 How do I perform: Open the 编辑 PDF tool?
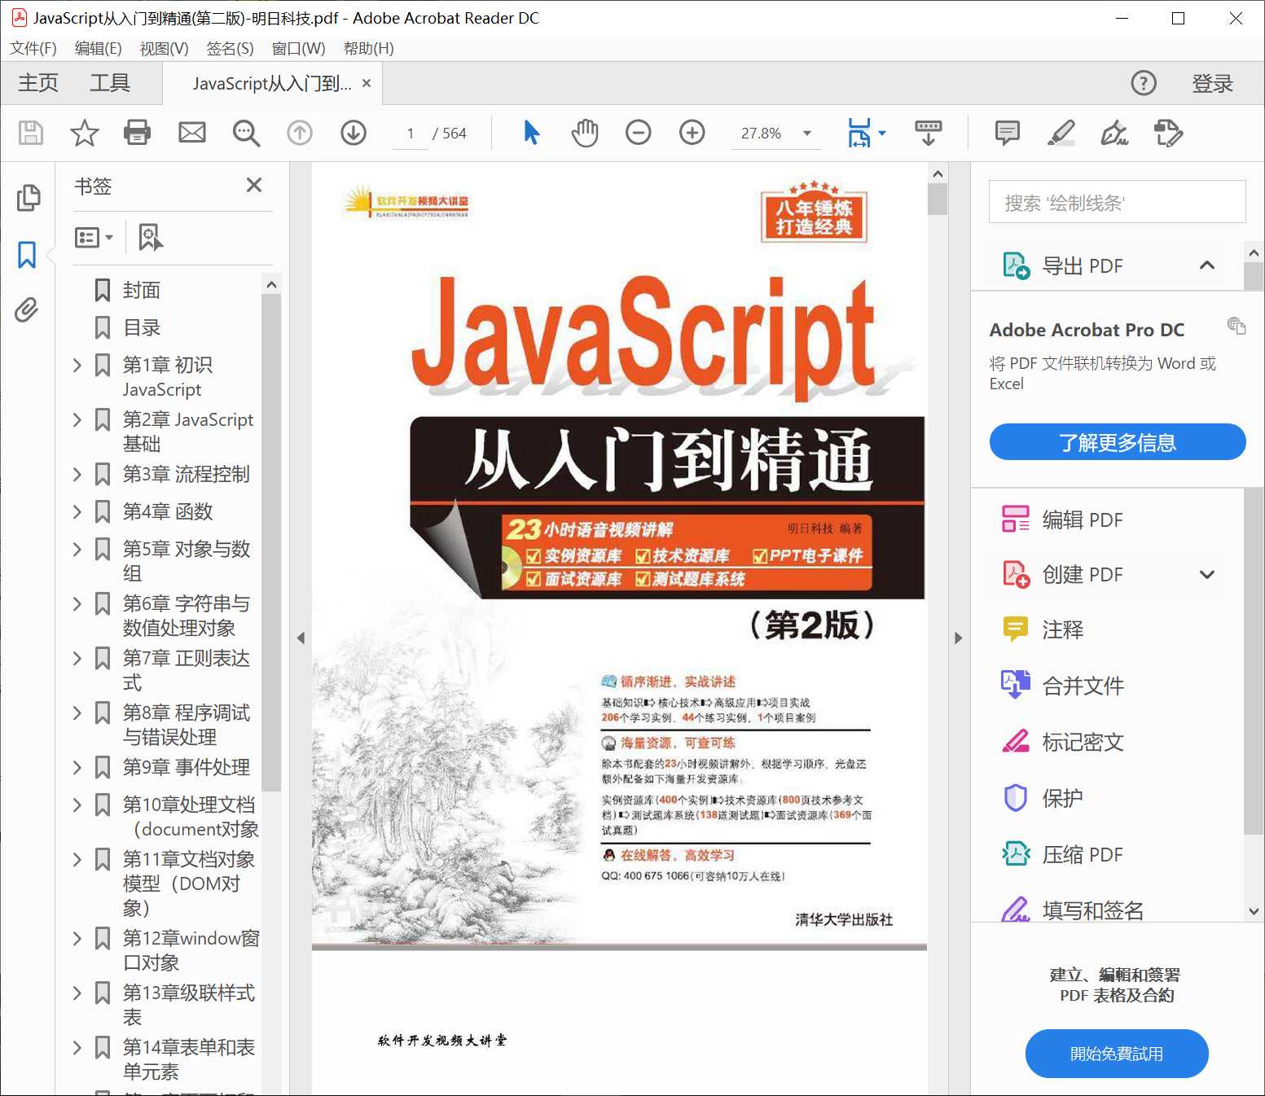1062,520
